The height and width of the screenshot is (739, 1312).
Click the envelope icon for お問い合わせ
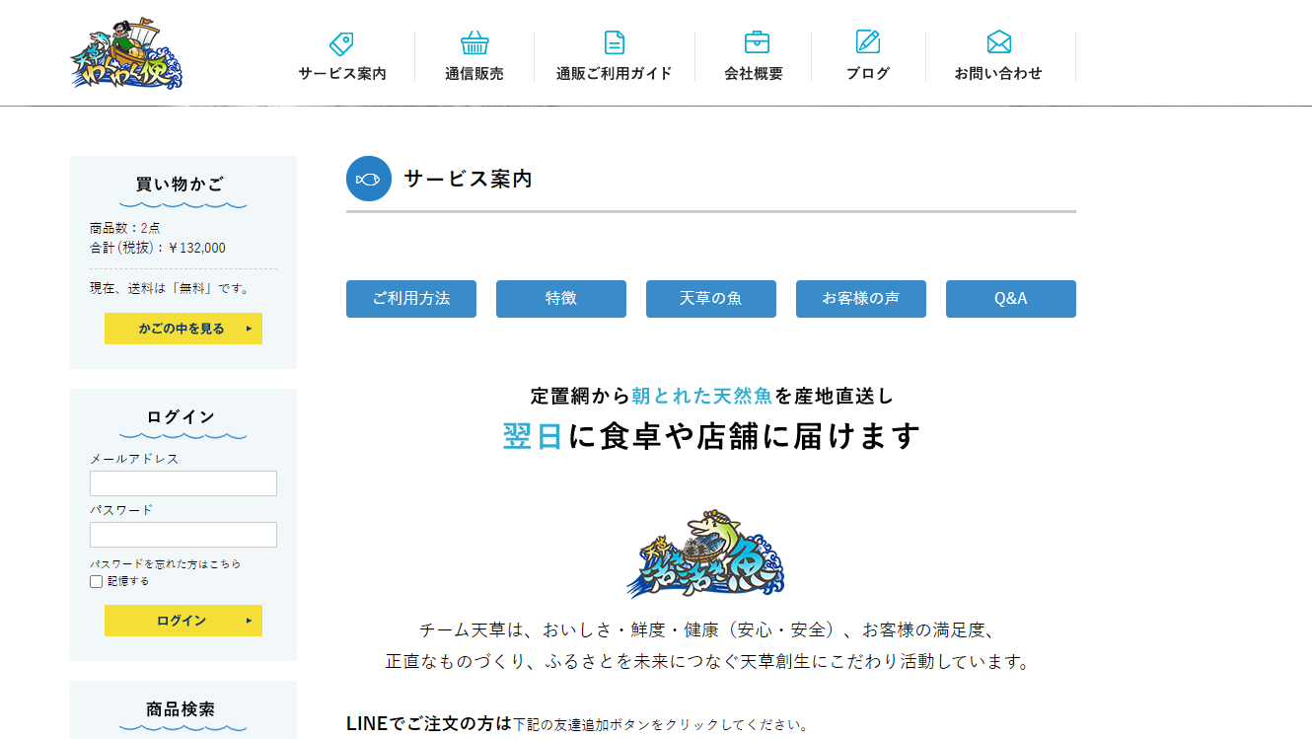coord(998,42)
